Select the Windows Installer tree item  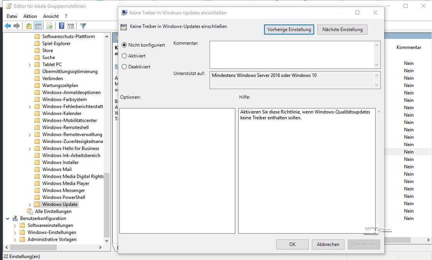[60, 162]
